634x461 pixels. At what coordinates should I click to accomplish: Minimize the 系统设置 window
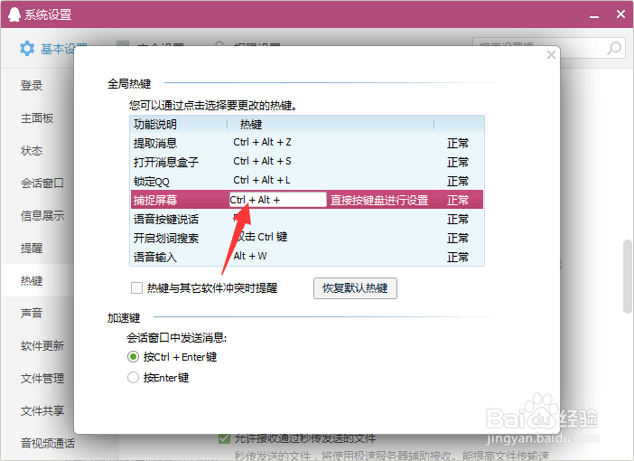(594, 15)
